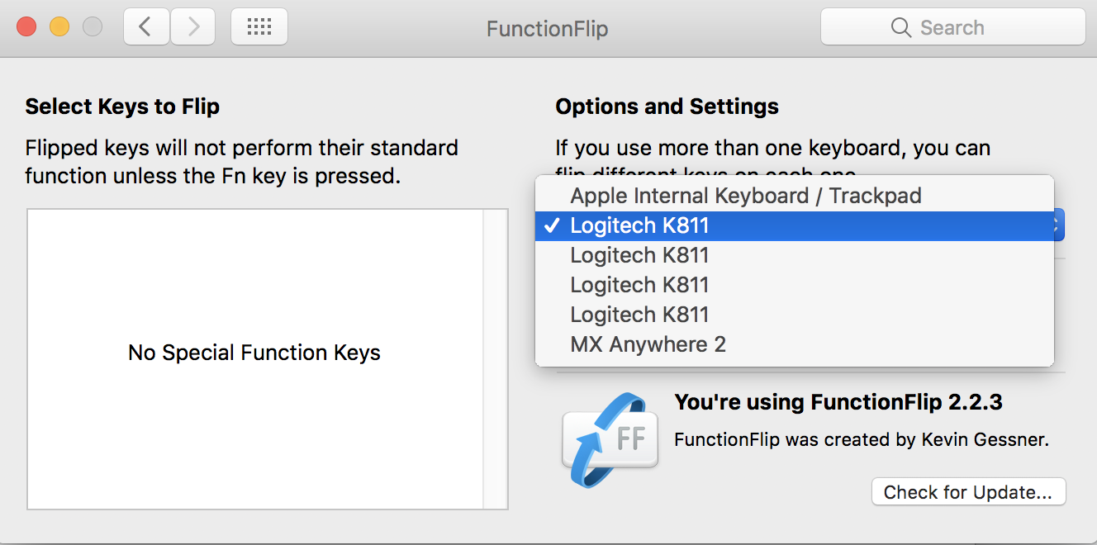Click the magnifying glass search icon
Image resolution: width=1097 pixels, height=545 pixels.
point(901,28)
